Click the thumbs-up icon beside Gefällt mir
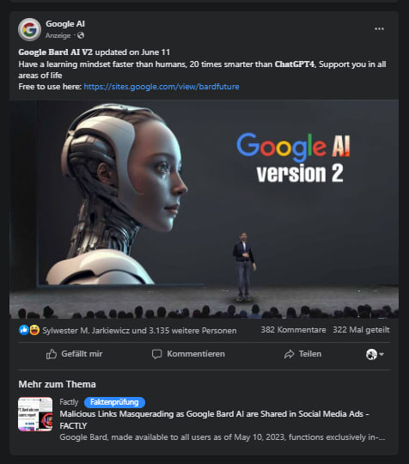Viewport: 409px width, 464px height. pyautogui.click(x=52, y=354)
